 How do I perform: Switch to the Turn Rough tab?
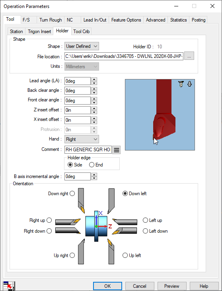point(51,20)
